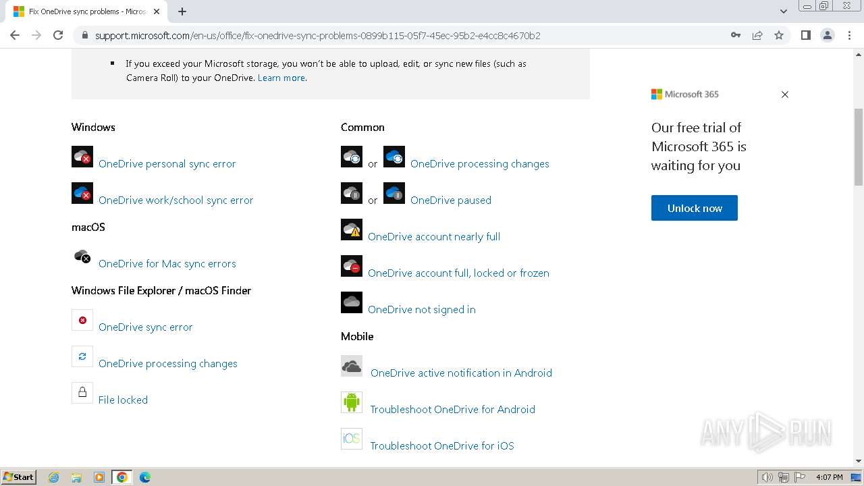Screen dimensions: 864x486
Task: Open the OneDrive paused link
Action: (x=450, y=200)
